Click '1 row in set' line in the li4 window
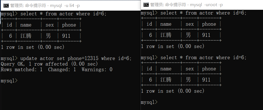Image resolution: width=263 pixels, height=110 pixels. click(33, 47)
